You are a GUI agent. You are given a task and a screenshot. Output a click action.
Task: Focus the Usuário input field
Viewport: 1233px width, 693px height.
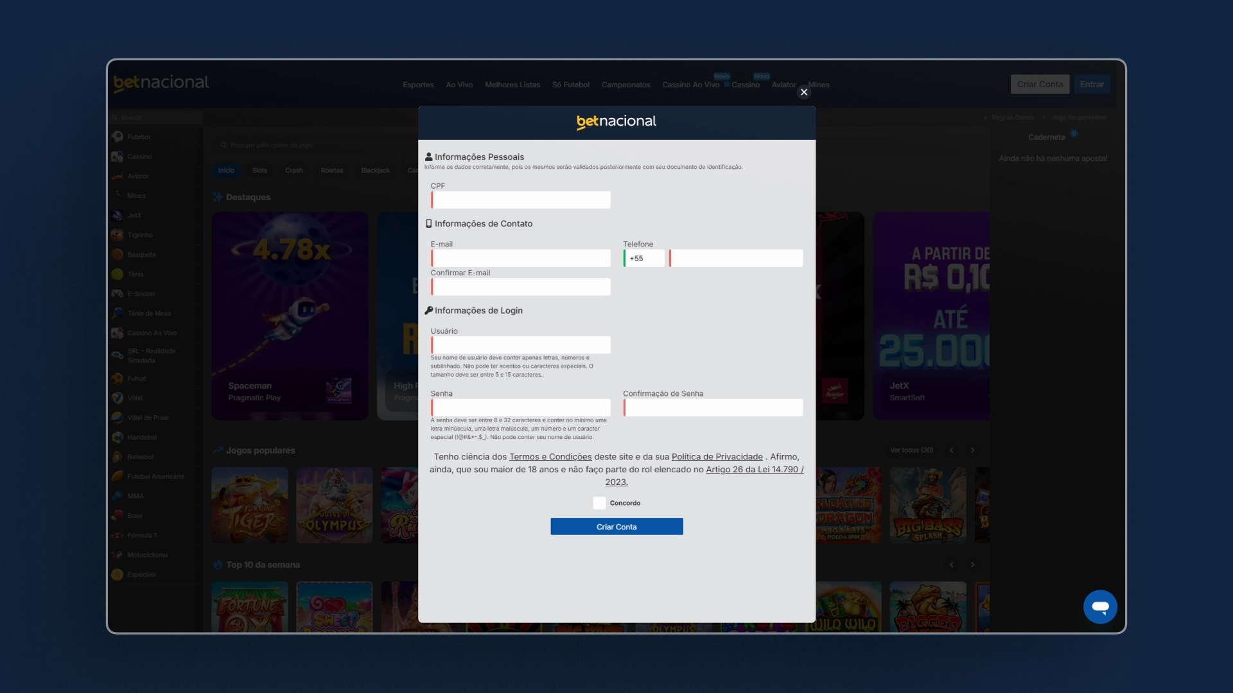coord(520,345)
